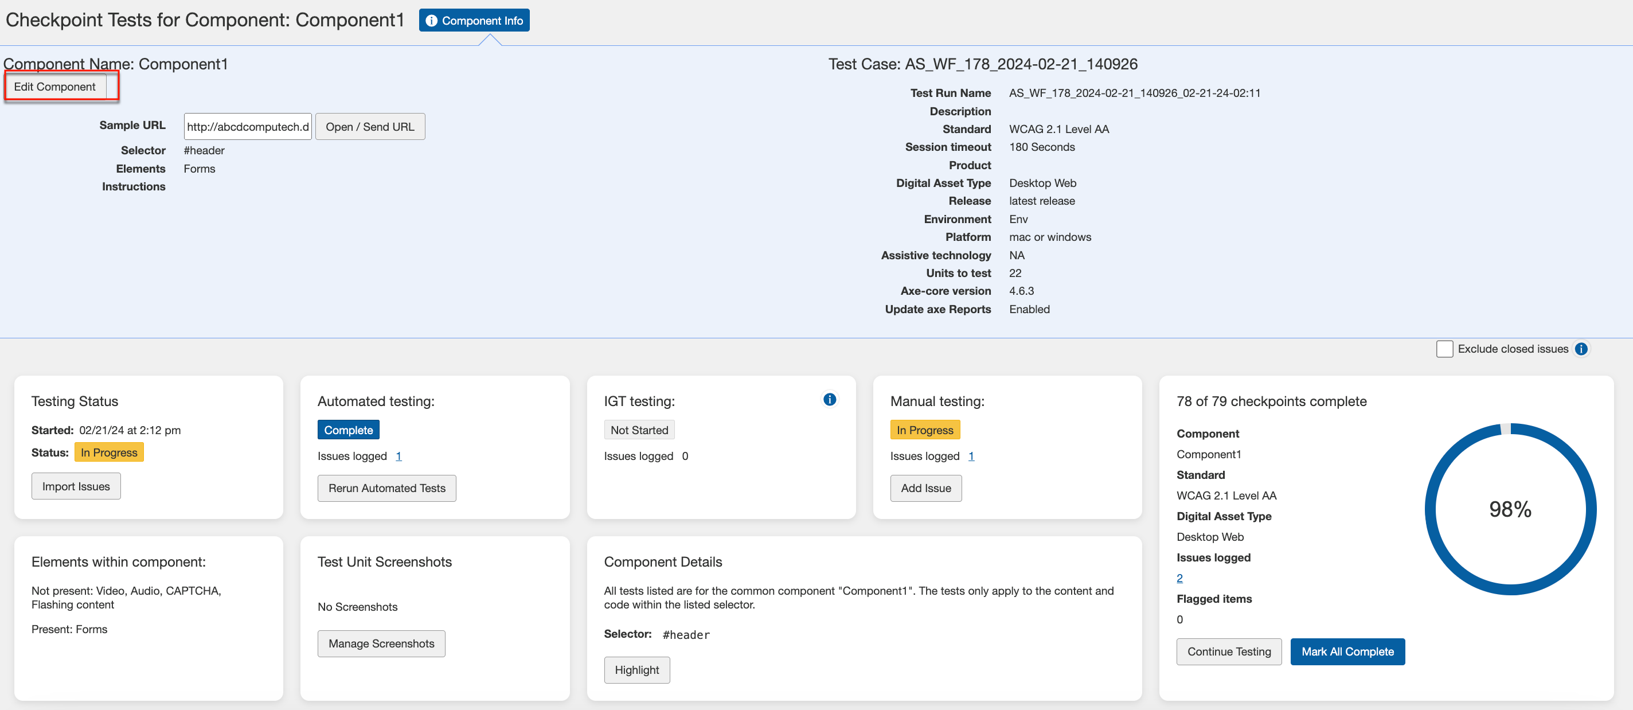
Task: Open manual testing issues logged link
Action: (971, 456)
